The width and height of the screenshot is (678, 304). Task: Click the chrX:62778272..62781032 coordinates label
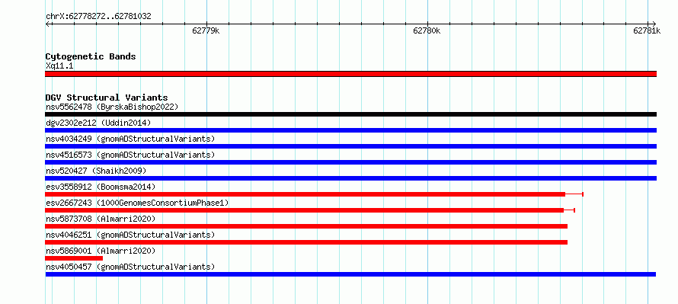pos(98,17)
